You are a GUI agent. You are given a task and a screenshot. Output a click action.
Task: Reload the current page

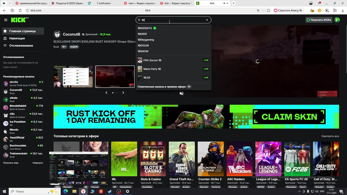20,11
